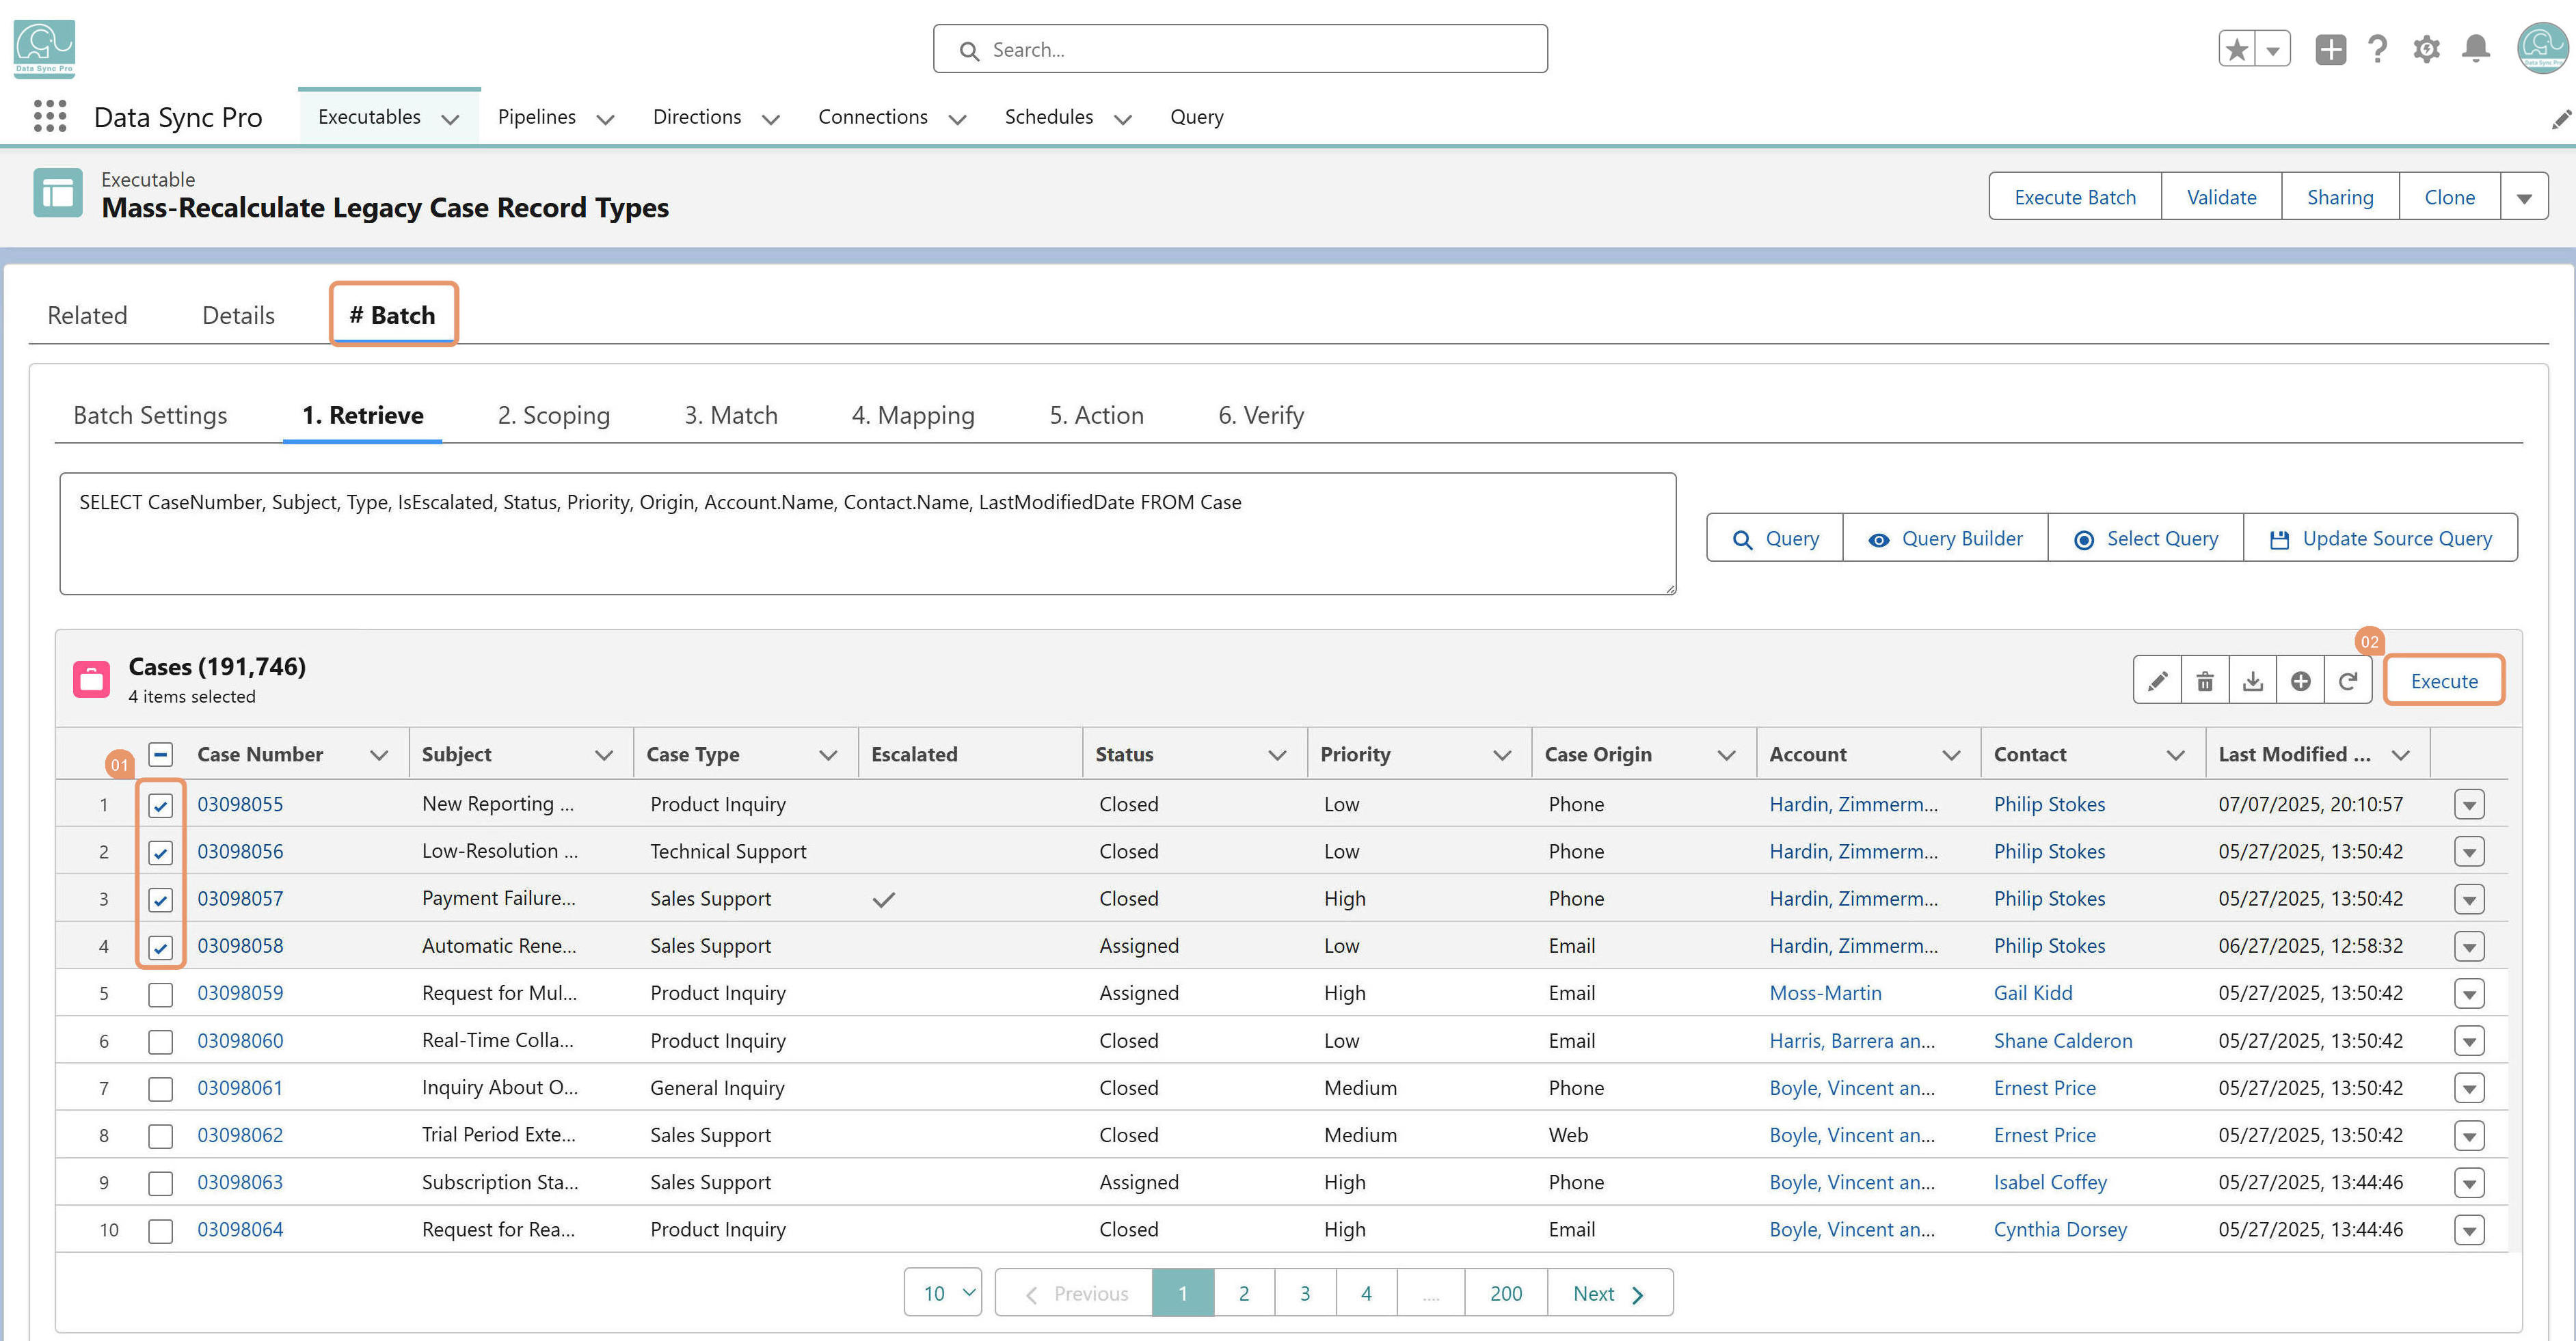Click the refresh icon in Cases toolbar

(x=2348, y=681)
